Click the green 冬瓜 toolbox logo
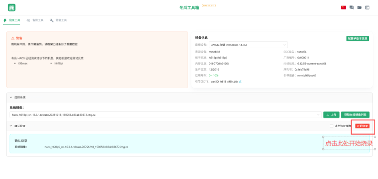 click(12, 8)
